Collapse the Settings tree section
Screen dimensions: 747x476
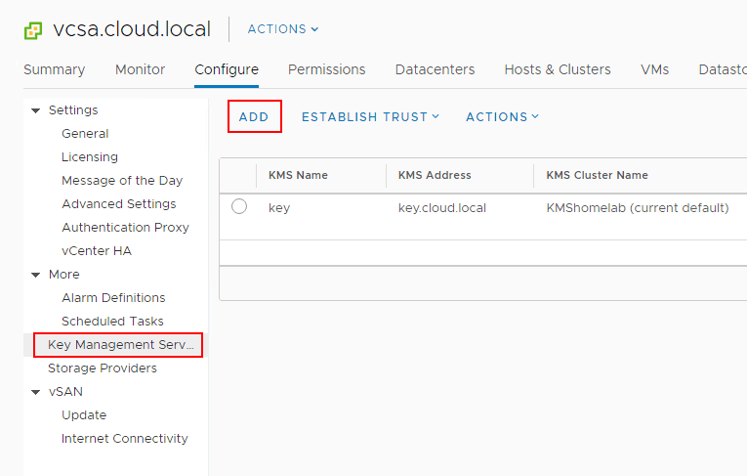36,110
